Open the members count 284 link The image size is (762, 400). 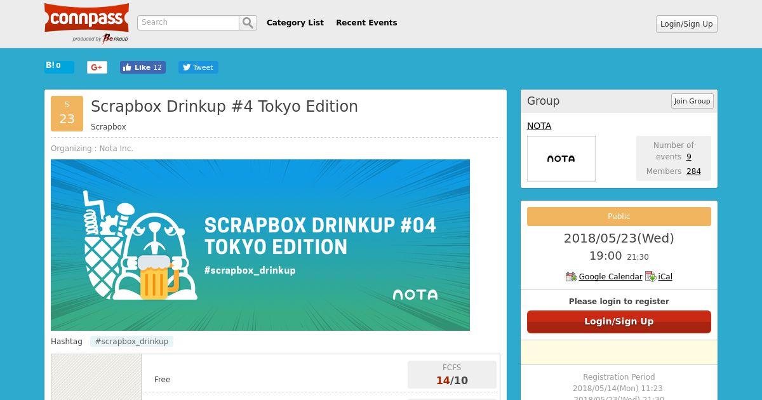[x=693, y=171]
